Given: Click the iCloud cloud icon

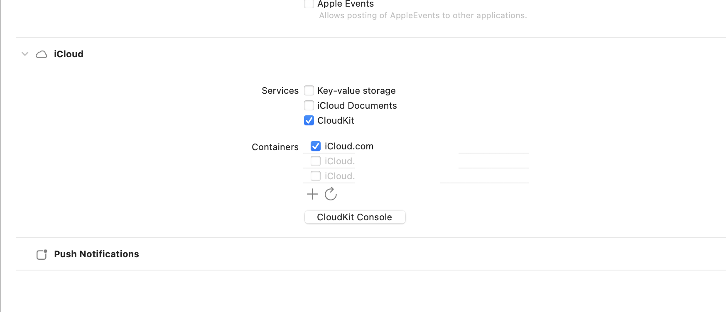Looking at the screenshot, I should 42,54.
